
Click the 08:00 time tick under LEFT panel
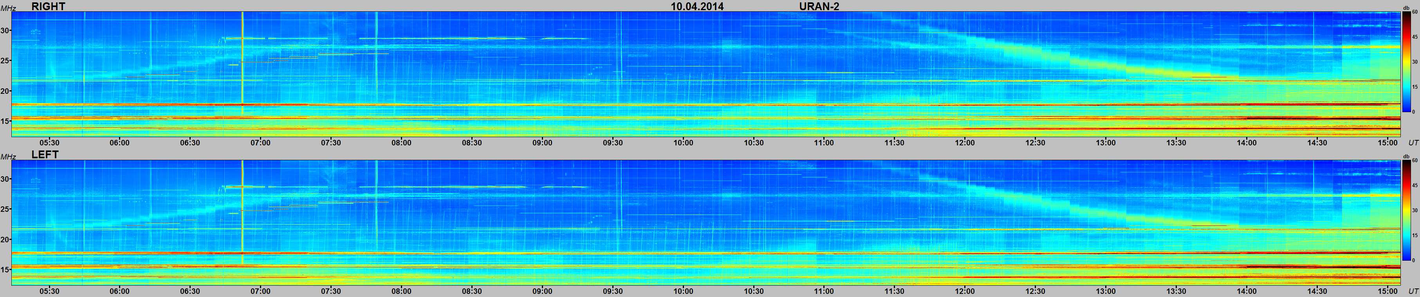point(402,291)
